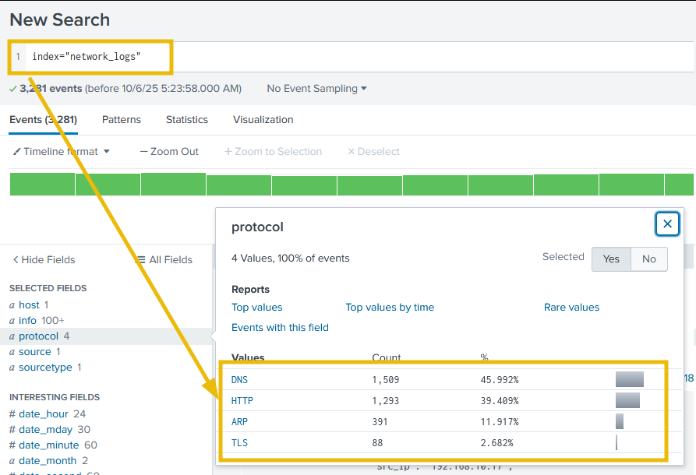Collapse sidebar with Hide Fields

tap(44, 260)
